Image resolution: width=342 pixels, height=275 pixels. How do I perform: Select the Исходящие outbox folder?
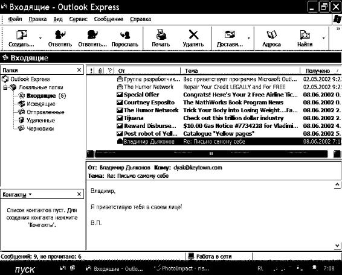click(41, 104)
